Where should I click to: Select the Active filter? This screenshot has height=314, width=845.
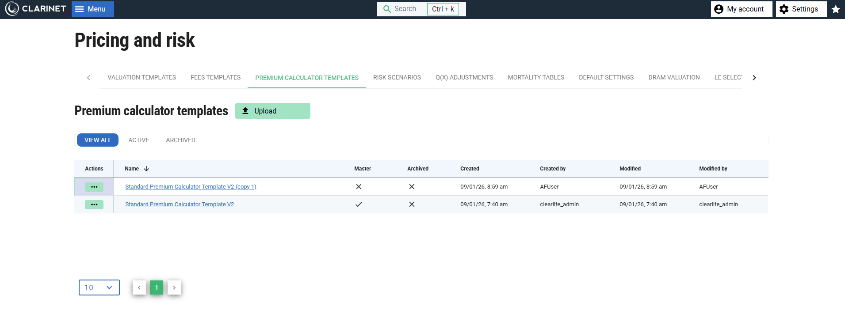(x=138, y=140)
